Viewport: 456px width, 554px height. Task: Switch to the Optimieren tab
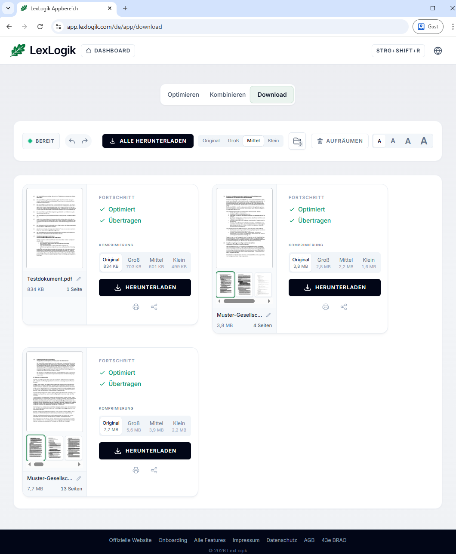(183, 95)
